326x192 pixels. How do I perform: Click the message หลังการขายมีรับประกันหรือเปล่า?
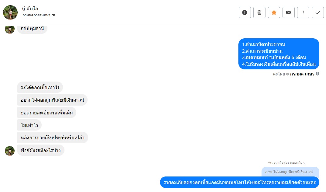52,138
